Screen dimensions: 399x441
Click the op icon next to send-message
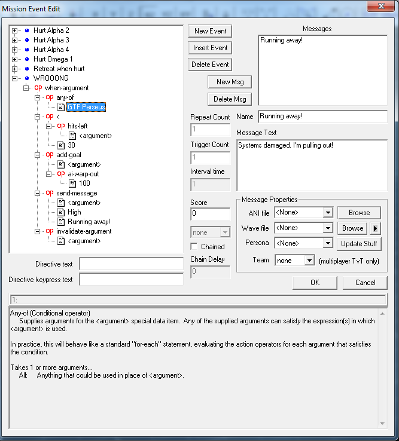click(50, 193)
